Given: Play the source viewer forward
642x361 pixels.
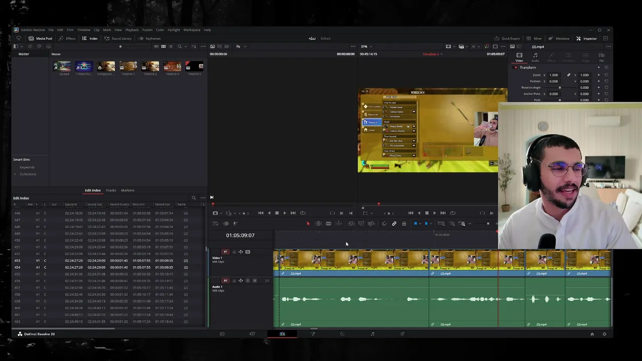Looking at the screenshot, I should (284, 213).
